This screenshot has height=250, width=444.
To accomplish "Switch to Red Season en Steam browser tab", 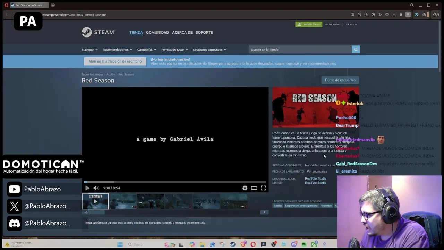I will (x=29, y=5).
